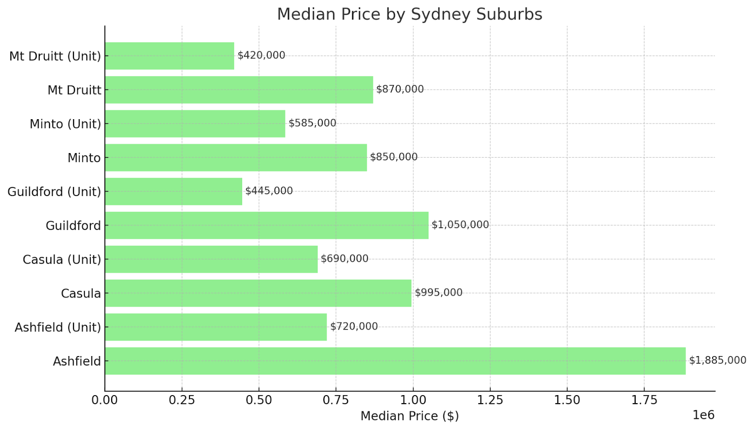754x430 pixels.
Task: Click the green bar with the $995,000 label
Action: pos(258,293)
